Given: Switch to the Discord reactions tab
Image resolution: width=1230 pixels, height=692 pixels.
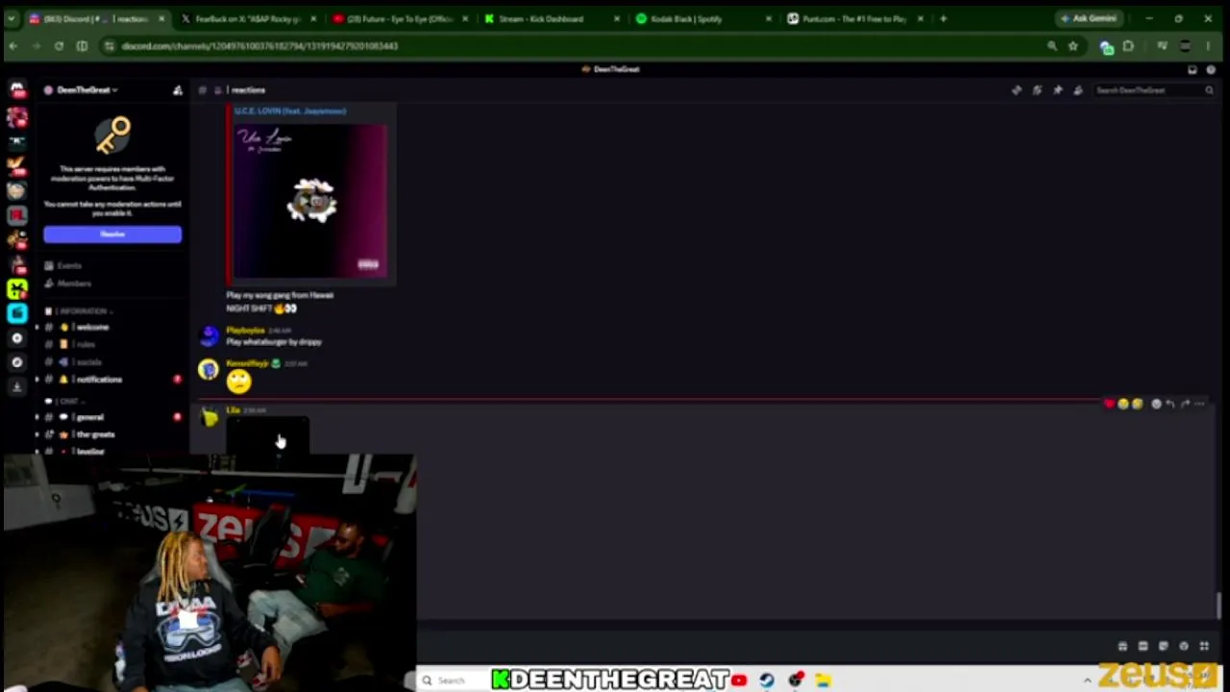Looking at the screenshot, I should click(96, 19).
